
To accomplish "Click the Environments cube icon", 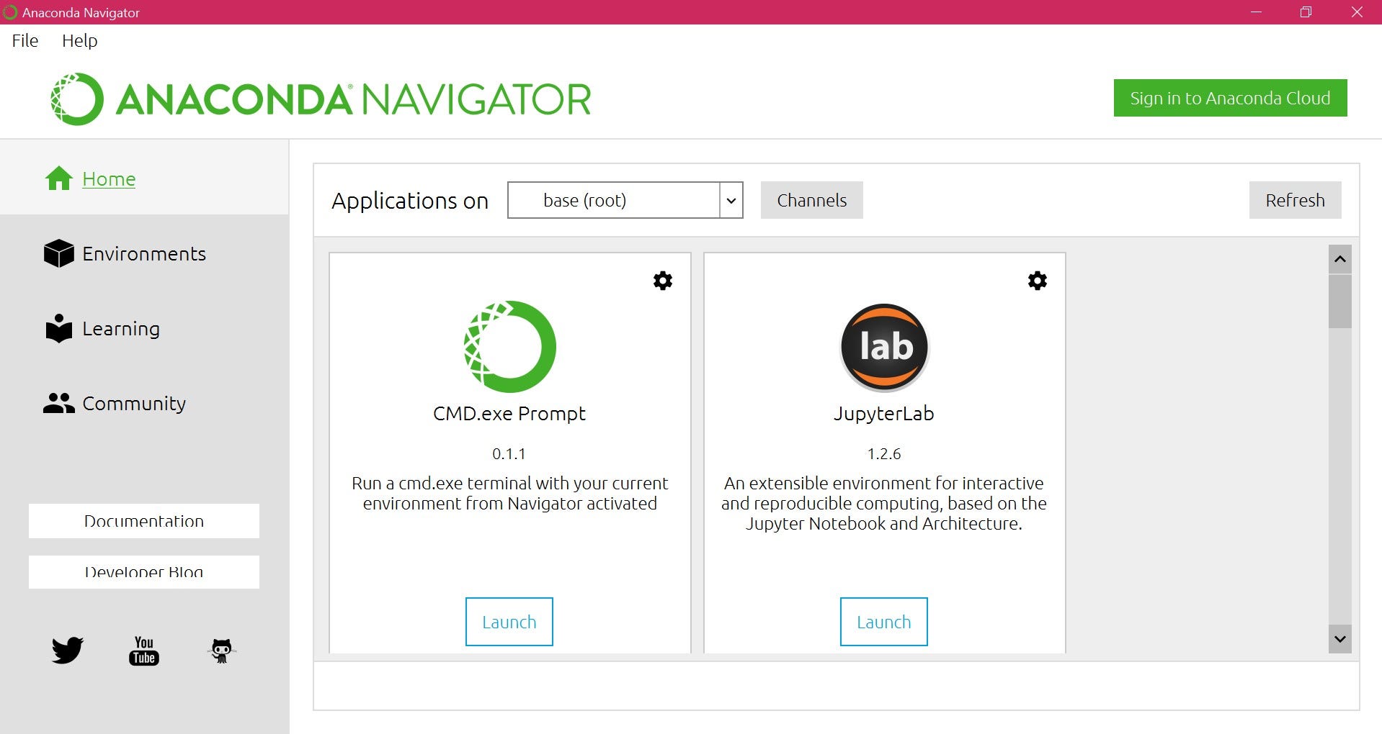I will point(59,253).
